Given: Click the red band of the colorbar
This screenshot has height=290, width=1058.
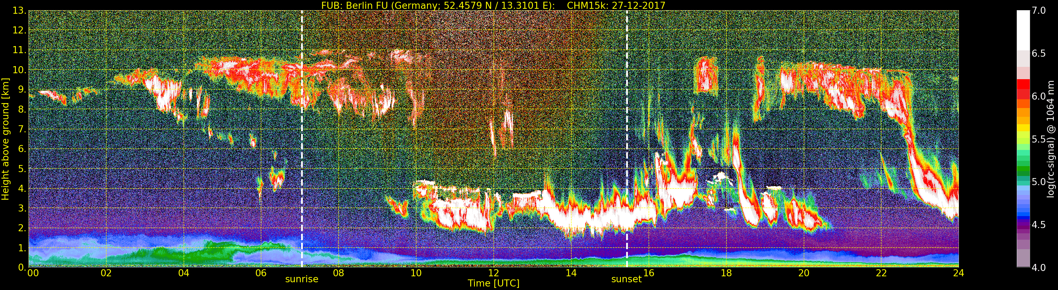Looking at the screenshot, I should click(1023, 89).
